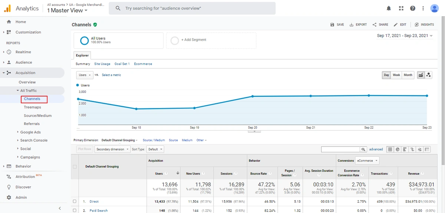Open the Performance bar view
445x213 pixels.
coord(405,149)
